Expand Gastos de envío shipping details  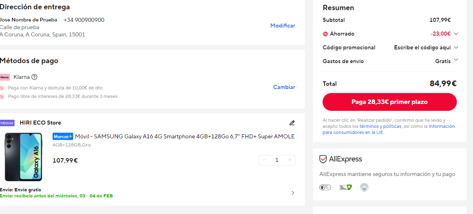coord(456,60)
